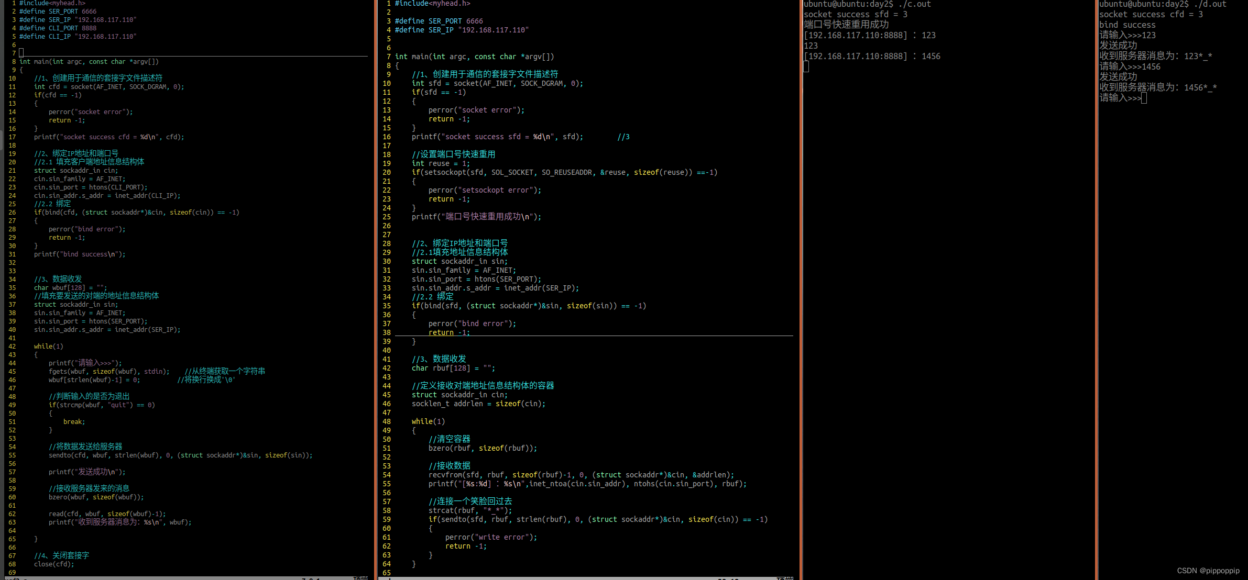Click the setsockopt(sfd, SOL_SOCKET, SO_REUSEADDR...) line
The image size is (1248, 580).
pyautogui.click(x=565, y=173)
